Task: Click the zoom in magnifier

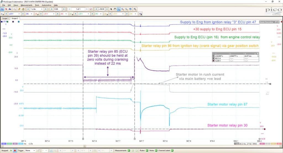Action: (x=122, y=9)
